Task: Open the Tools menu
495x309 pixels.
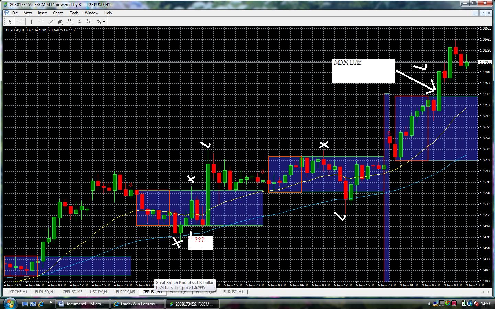Action: [74, 13]
